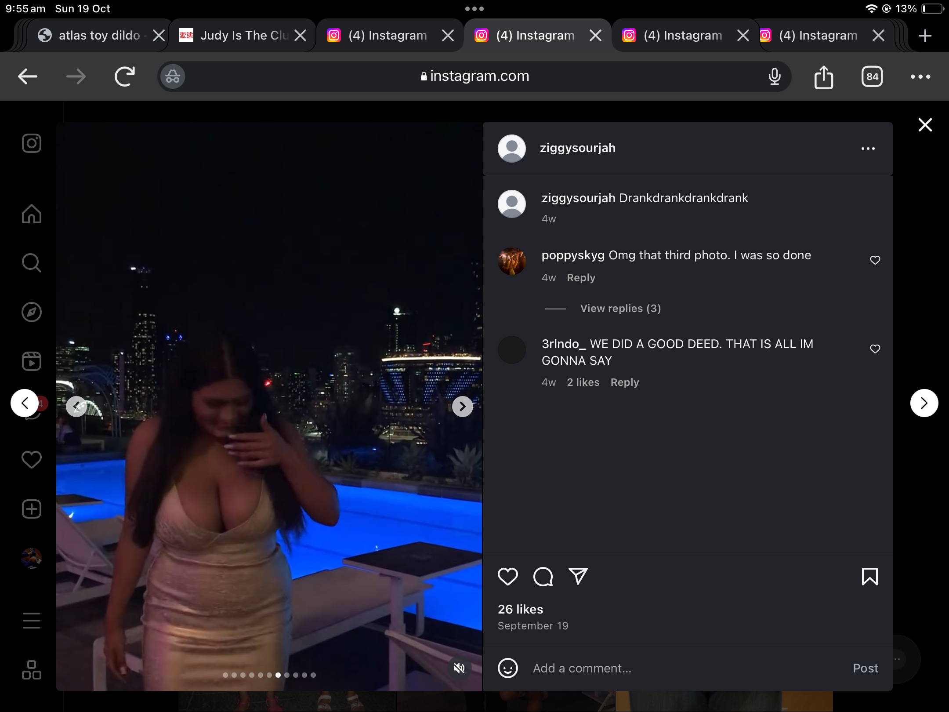Open the sidebar More hamburger menu
This screenshot has height=712, width=949.
31,621
